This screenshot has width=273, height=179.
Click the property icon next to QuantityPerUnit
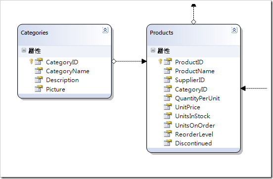pos(168,98)
